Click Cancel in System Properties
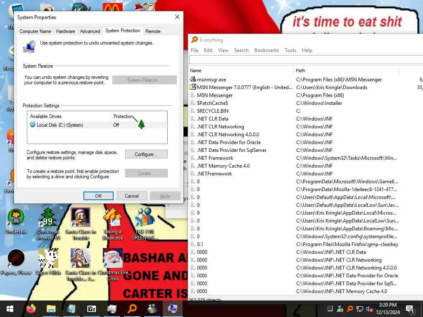Viewport: 423px width, 317px height. tap(132, 196)
